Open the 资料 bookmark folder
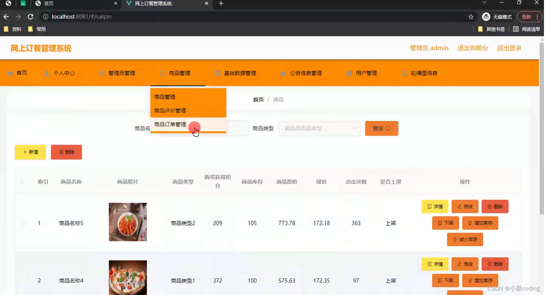545x295 pixels. tap(13, 29)
